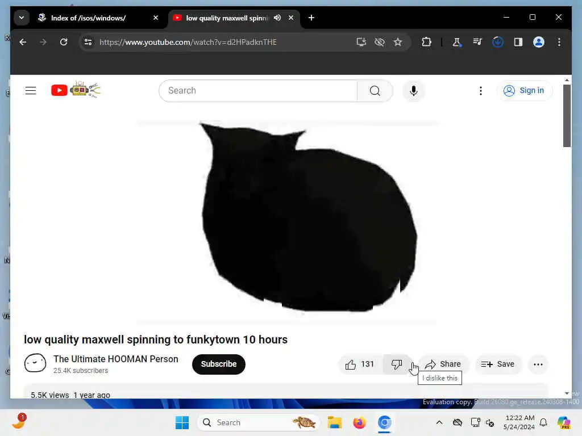This screenshot has width=582, height=436.
Task: Like the video with thumbs up
Action: (360, 364)
